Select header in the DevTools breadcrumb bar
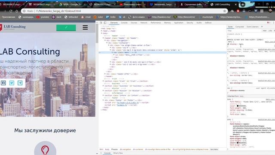 pos(115,149)
